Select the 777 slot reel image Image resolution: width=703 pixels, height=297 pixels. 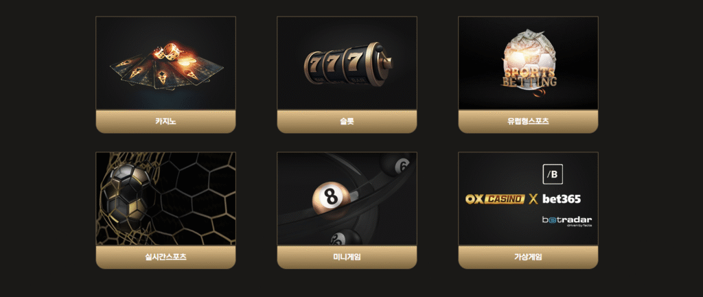pos(348,65)
